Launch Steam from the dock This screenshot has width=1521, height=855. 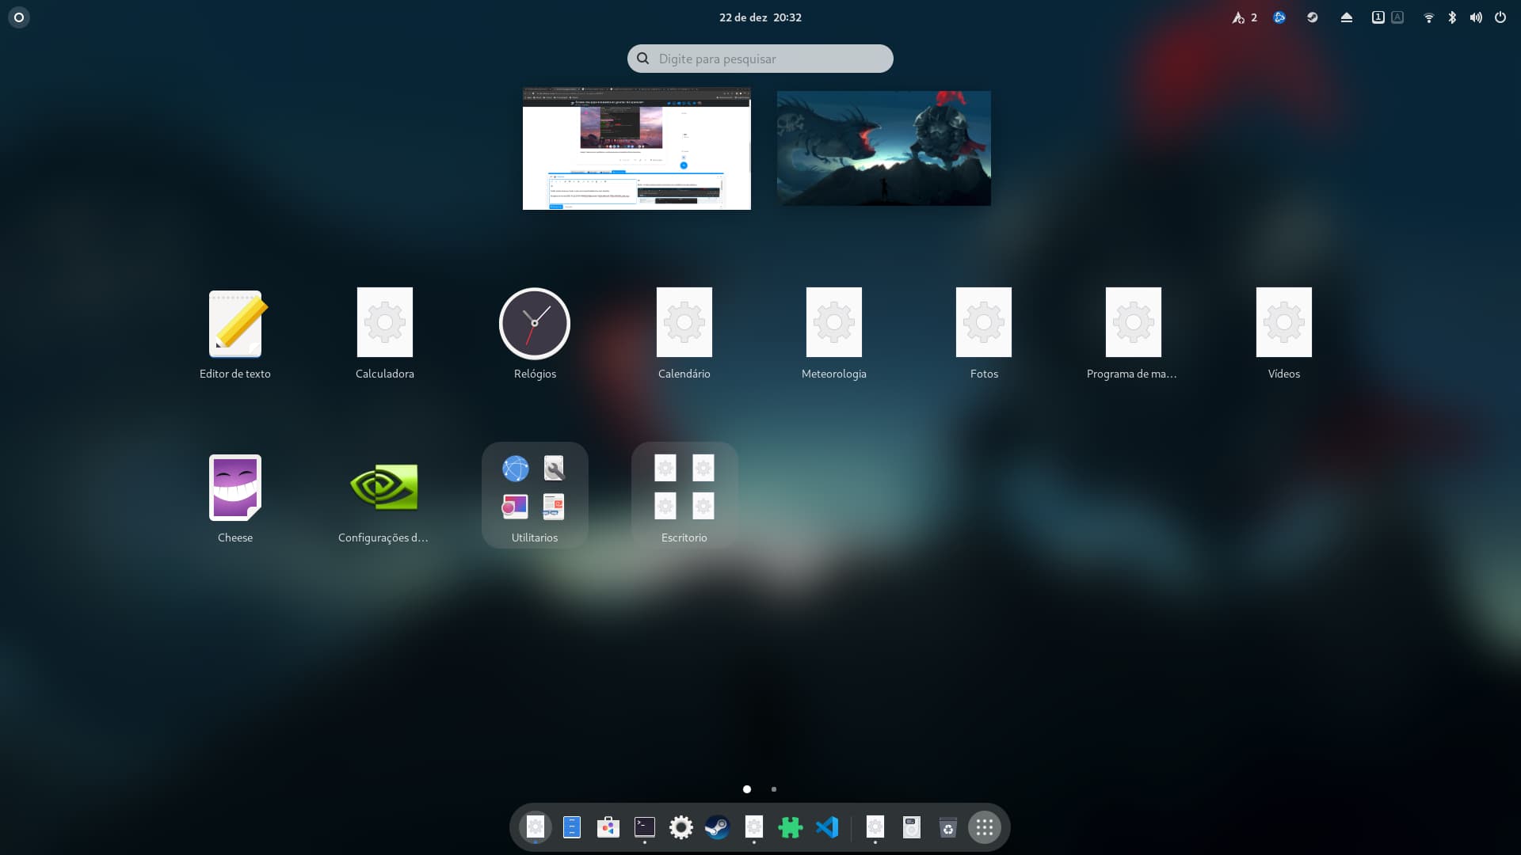(x=717, y=827)
